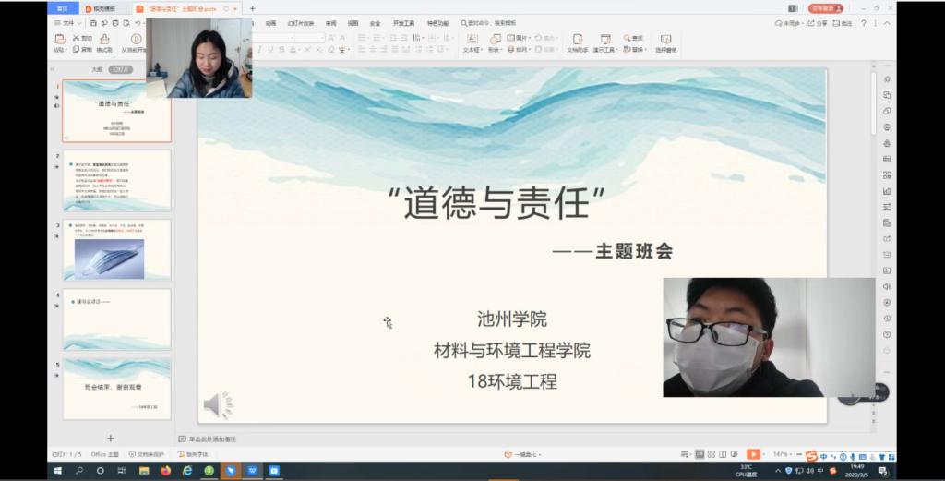Open the Text Box tool in the ribbon
This screenshot has width=945, height=481.
point(472,40)
